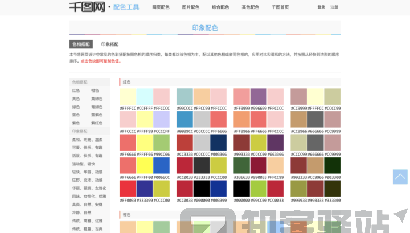410x233 pixels.
Task: Open 其他配色 in the navigation bar
Action: 250,7
